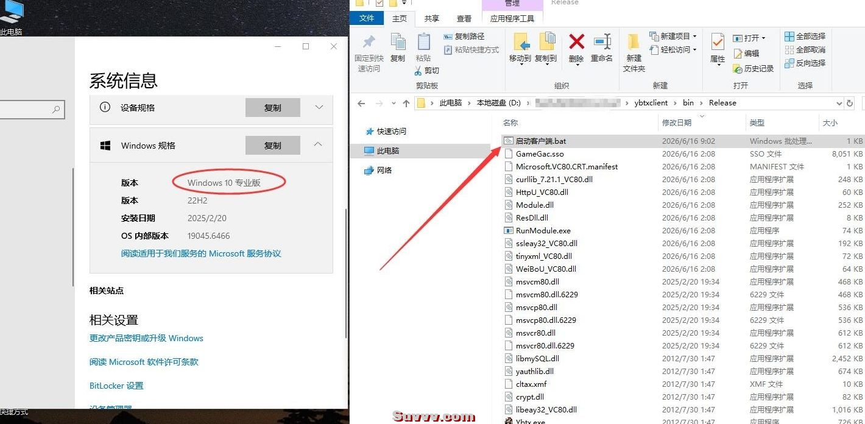
Task: Click the Back navigation arrow in Explorer
Action: (362, 103)
